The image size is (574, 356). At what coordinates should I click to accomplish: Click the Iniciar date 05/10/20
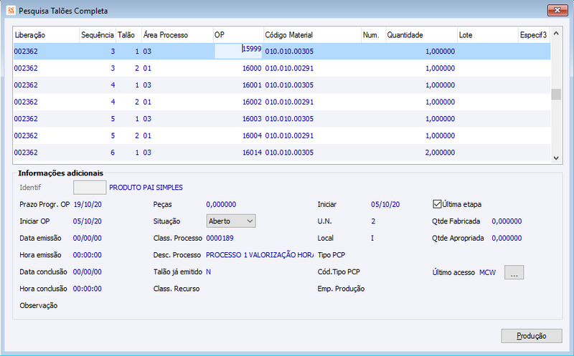[385, 204]
